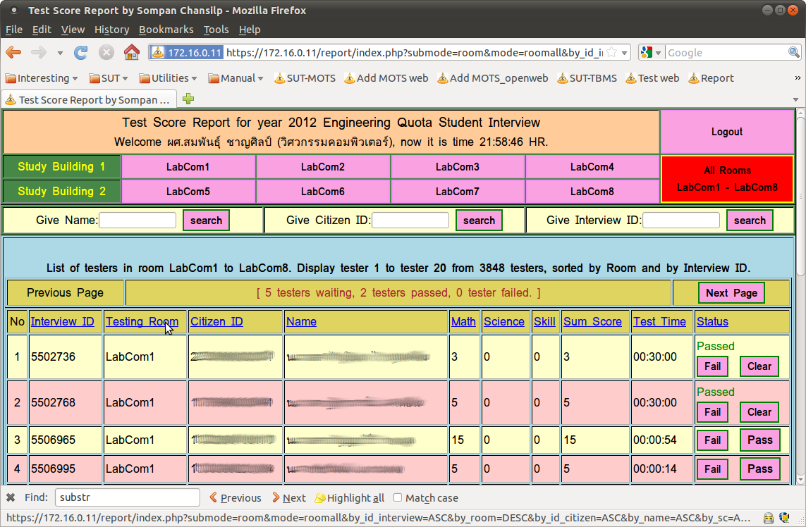Sort by Interview ID column link
The image size is (806, 527).
[x=62, y=321]
